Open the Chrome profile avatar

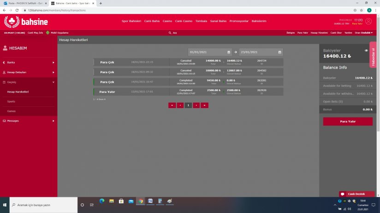coord(369,10)
